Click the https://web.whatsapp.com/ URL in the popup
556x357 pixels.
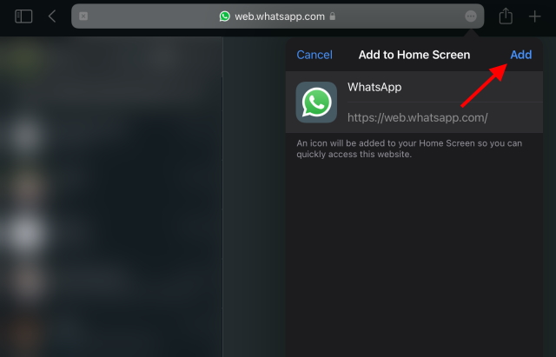coord(418,117)
